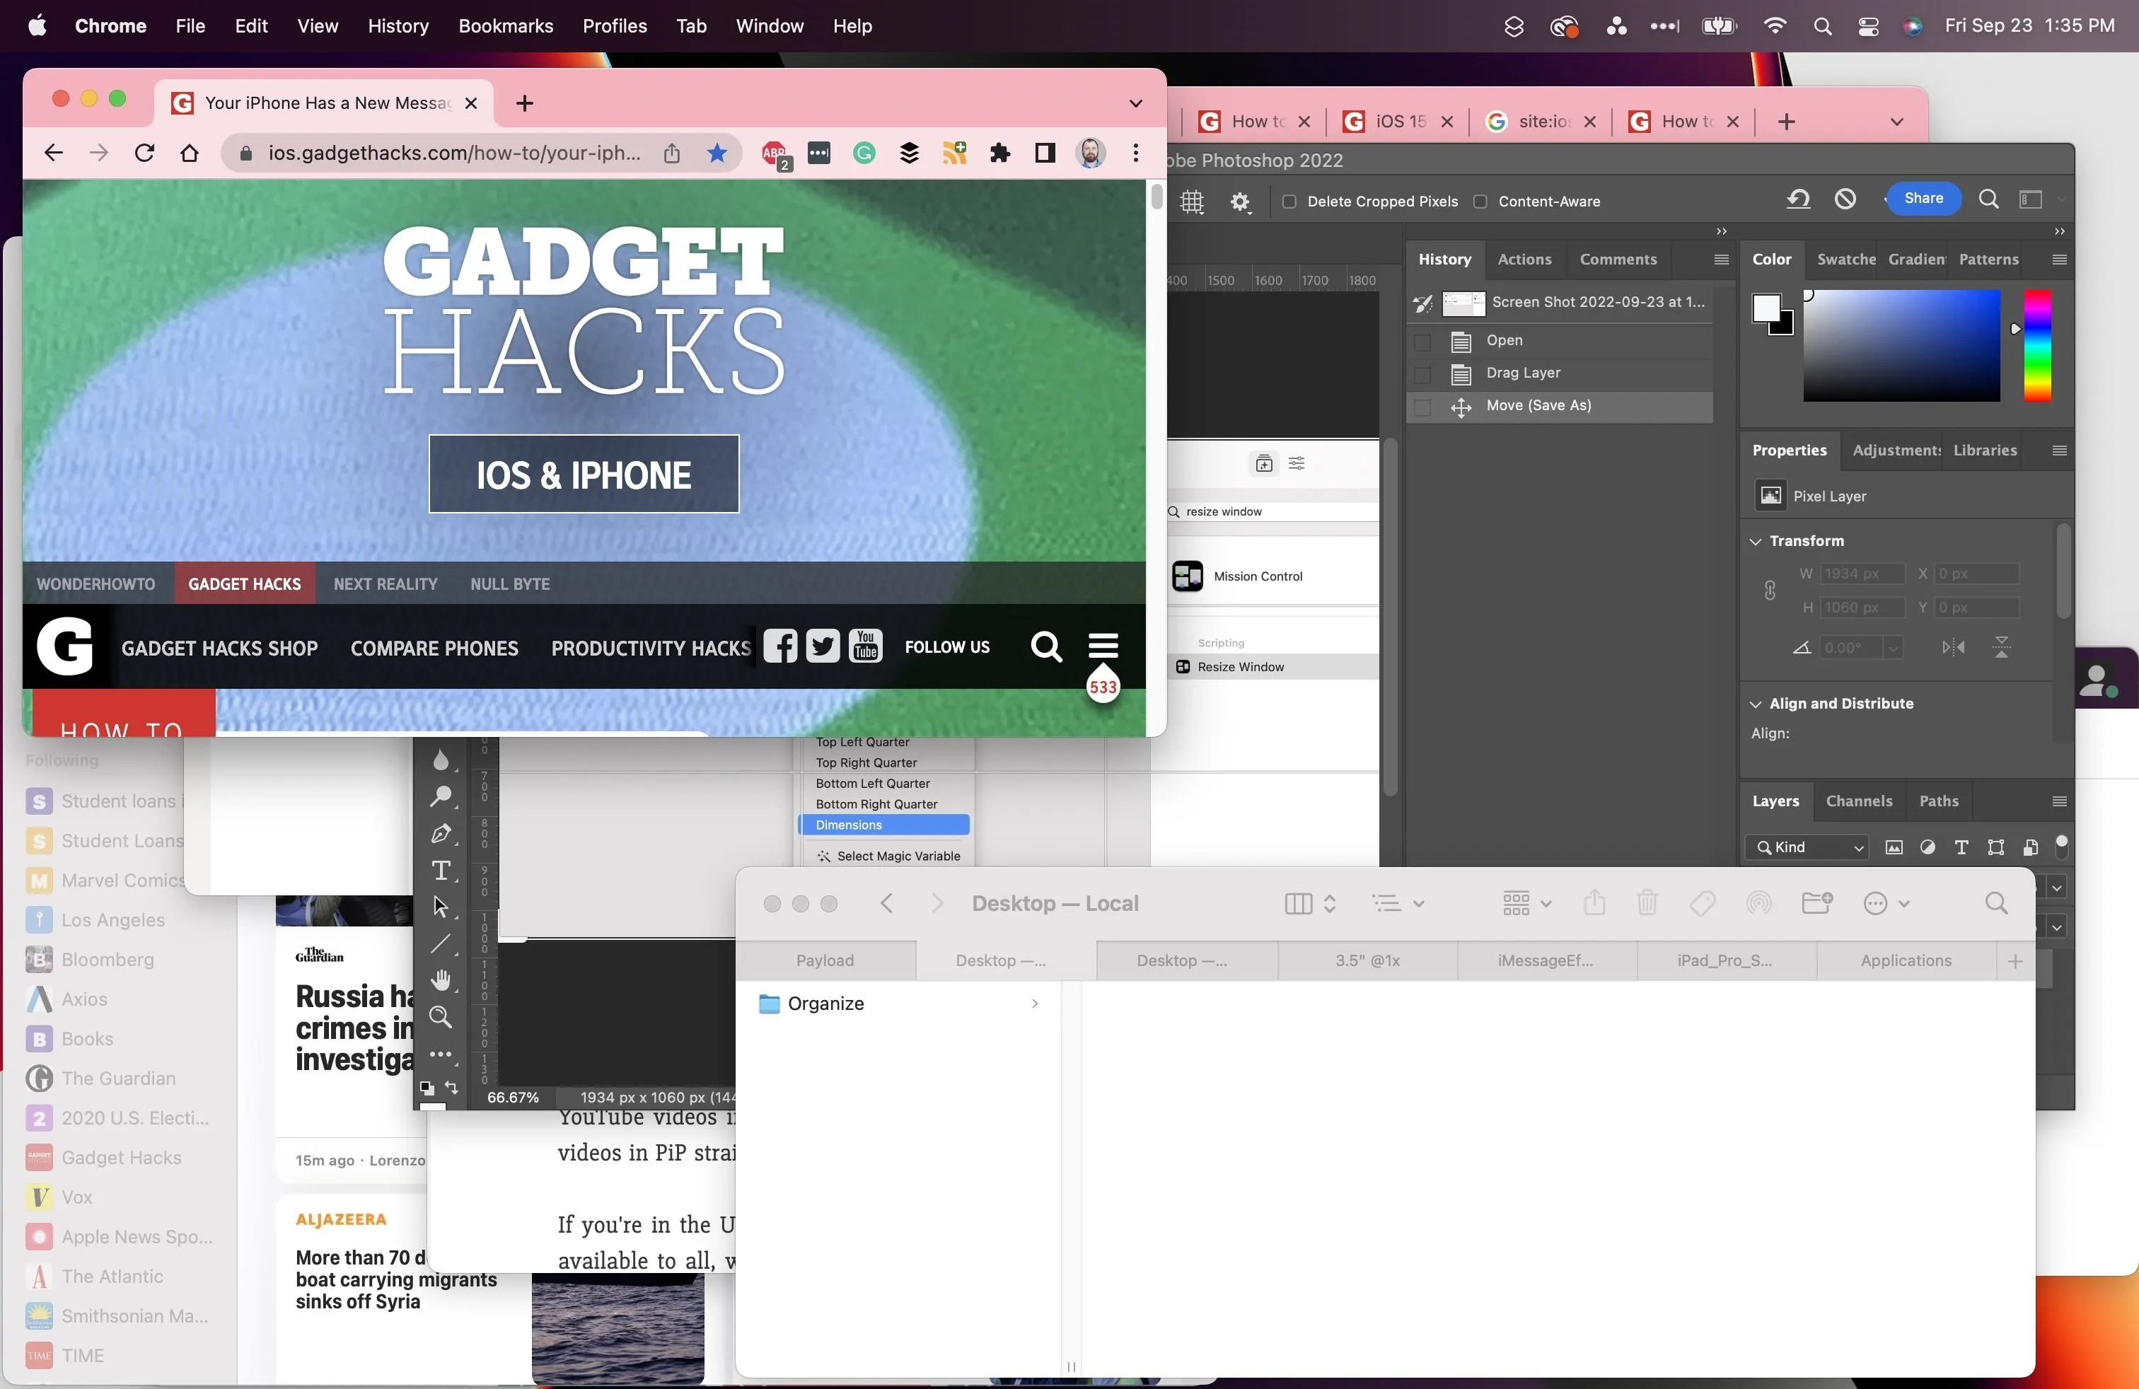This screenshot has height=1389, width=2139.
Task: Click the Photoshop crop overlay grid icon
Action: (1192, 202)
